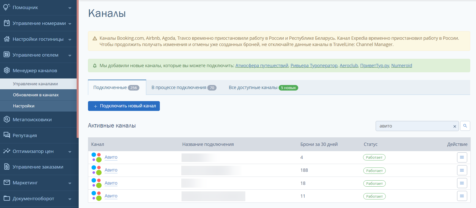Switch to the В процессе подключения tab
The image size is (476, 208).
[184, 88]
